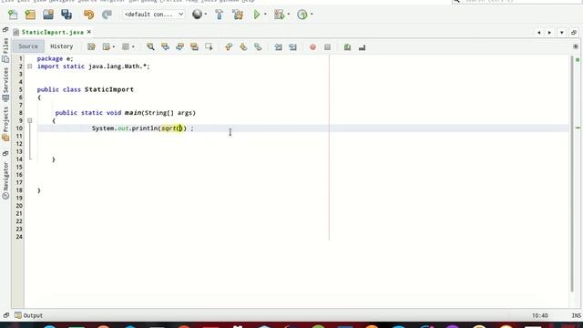Debug the project
Viewport: 583px width, 328px height.
pyautogui.click(x=279, y=15)
